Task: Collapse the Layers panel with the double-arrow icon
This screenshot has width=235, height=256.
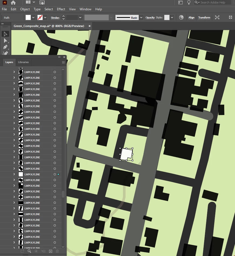Action: [x=59, y=57]
